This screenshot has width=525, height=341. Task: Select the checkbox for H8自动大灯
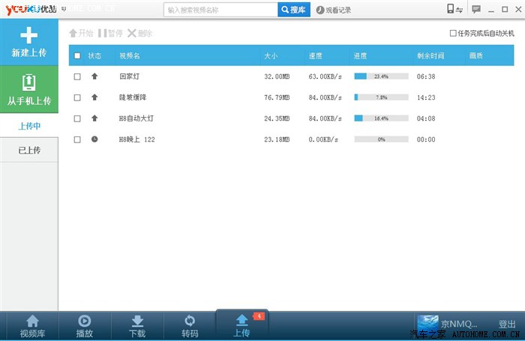click(77, 118)
